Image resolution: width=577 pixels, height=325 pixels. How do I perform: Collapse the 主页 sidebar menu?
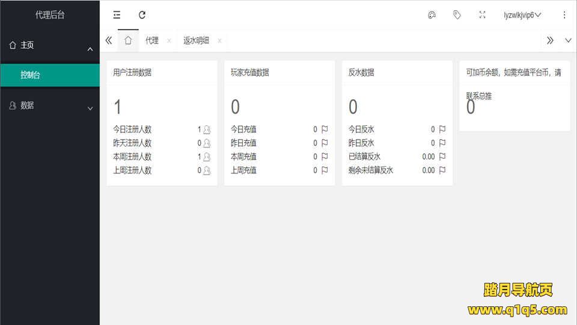pos(50,45)
